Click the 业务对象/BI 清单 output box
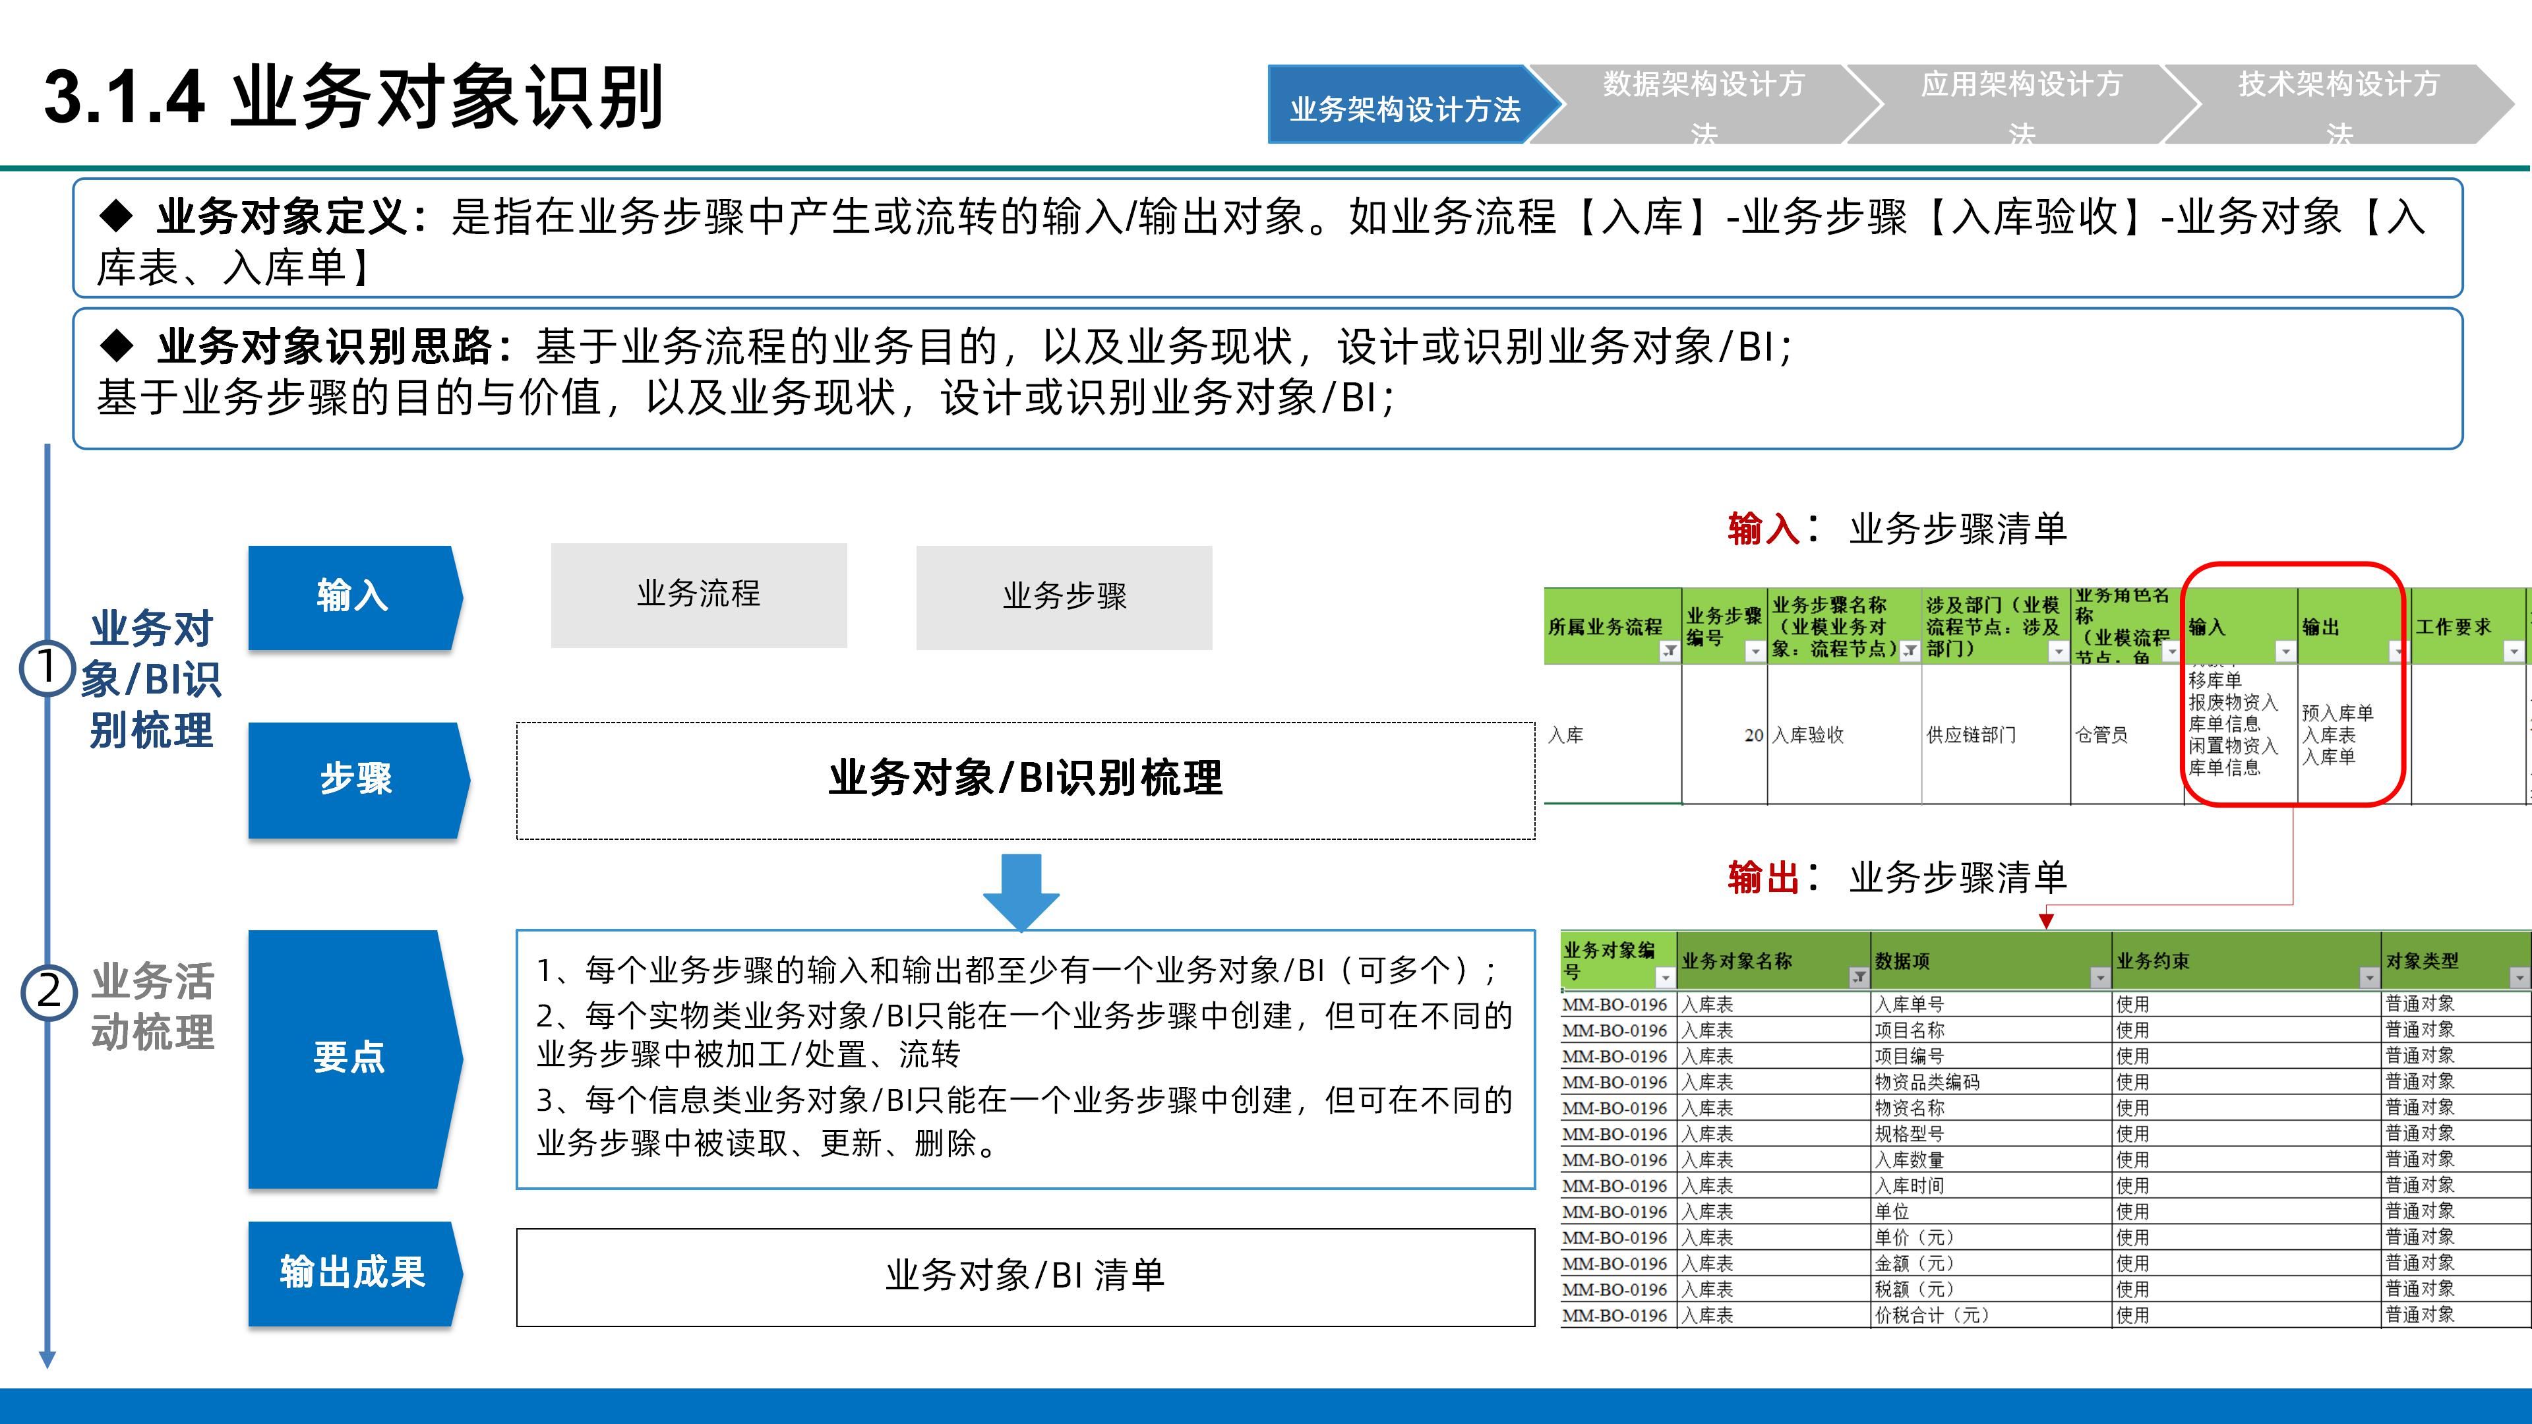The image size is (2532, 1424). point(1025,1276)
